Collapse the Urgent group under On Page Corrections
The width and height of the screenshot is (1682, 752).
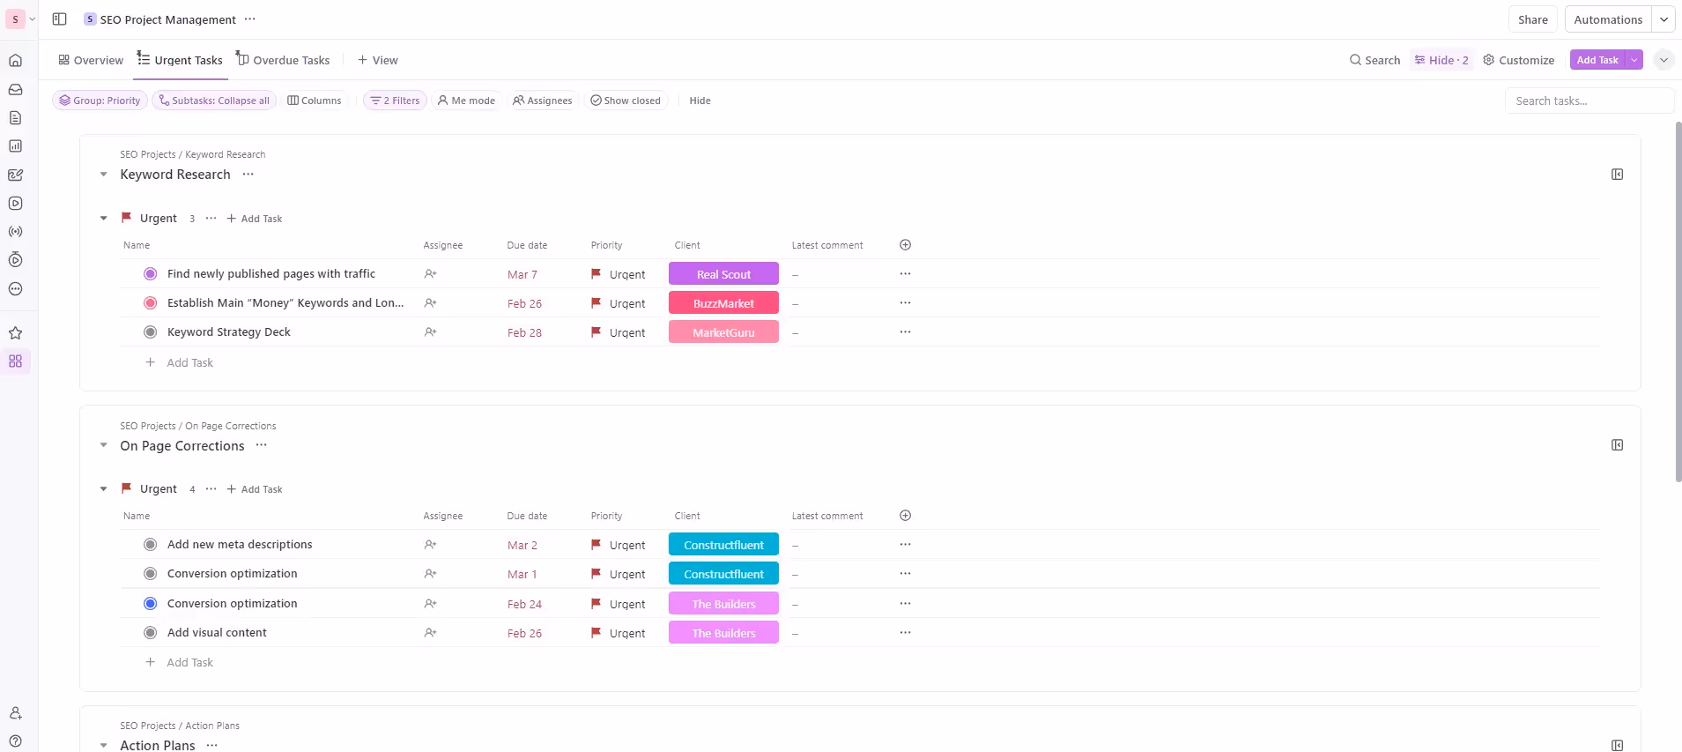(x=104, y=489)
